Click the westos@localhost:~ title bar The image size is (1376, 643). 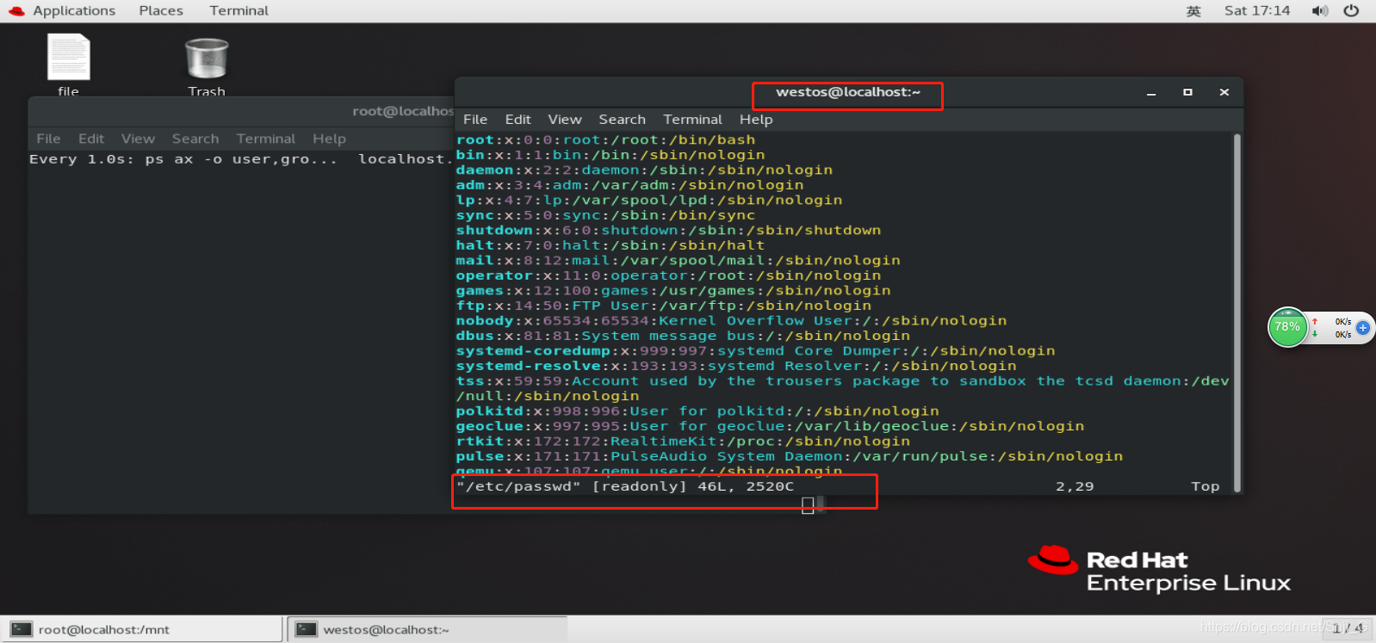pyautogui.click(x=848, y=92)
